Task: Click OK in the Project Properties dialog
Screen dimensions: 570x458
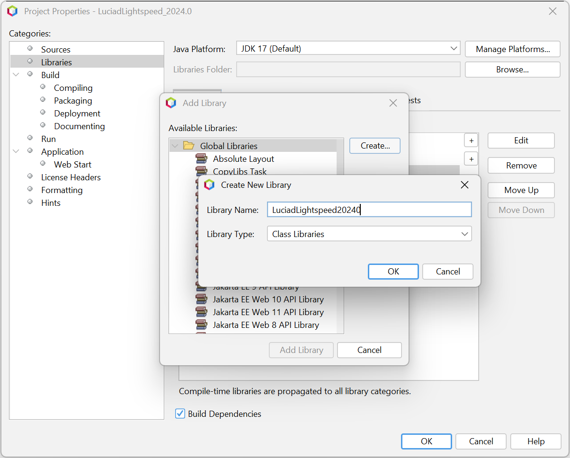Action: pyautogui.click(x=427, y=441)
